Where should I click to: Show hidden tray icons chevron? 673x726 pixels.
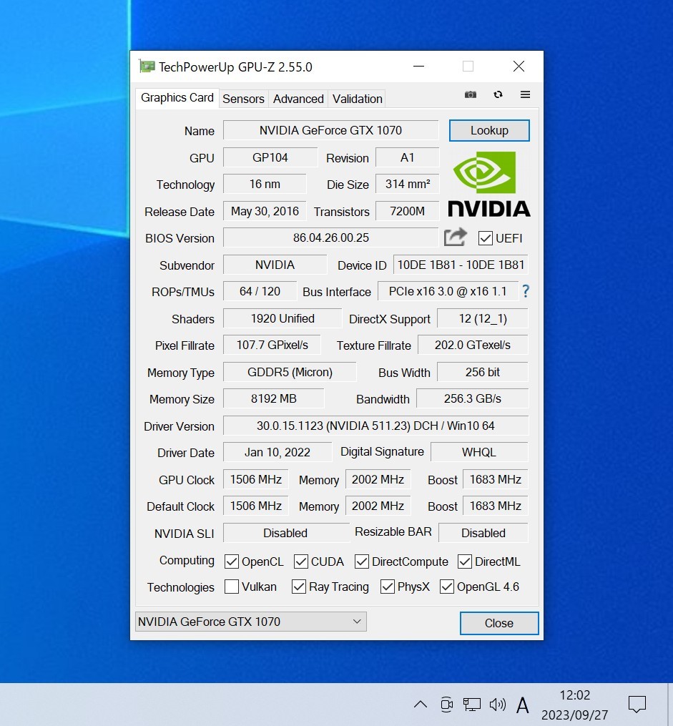click(421, 705)
